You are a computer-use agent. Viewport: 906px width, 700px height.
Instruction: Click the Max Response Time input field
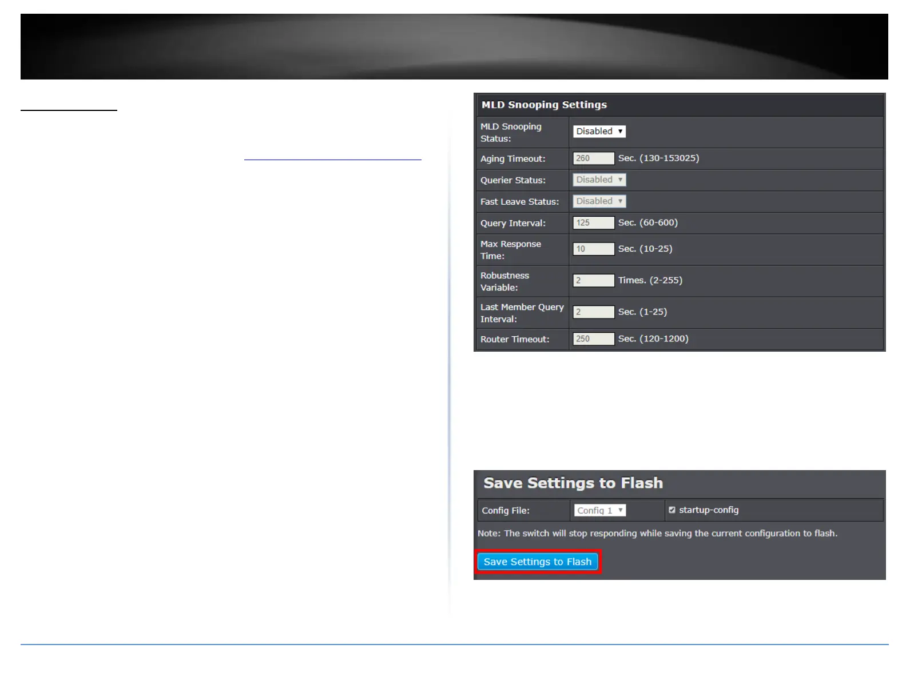click(594, 249)
